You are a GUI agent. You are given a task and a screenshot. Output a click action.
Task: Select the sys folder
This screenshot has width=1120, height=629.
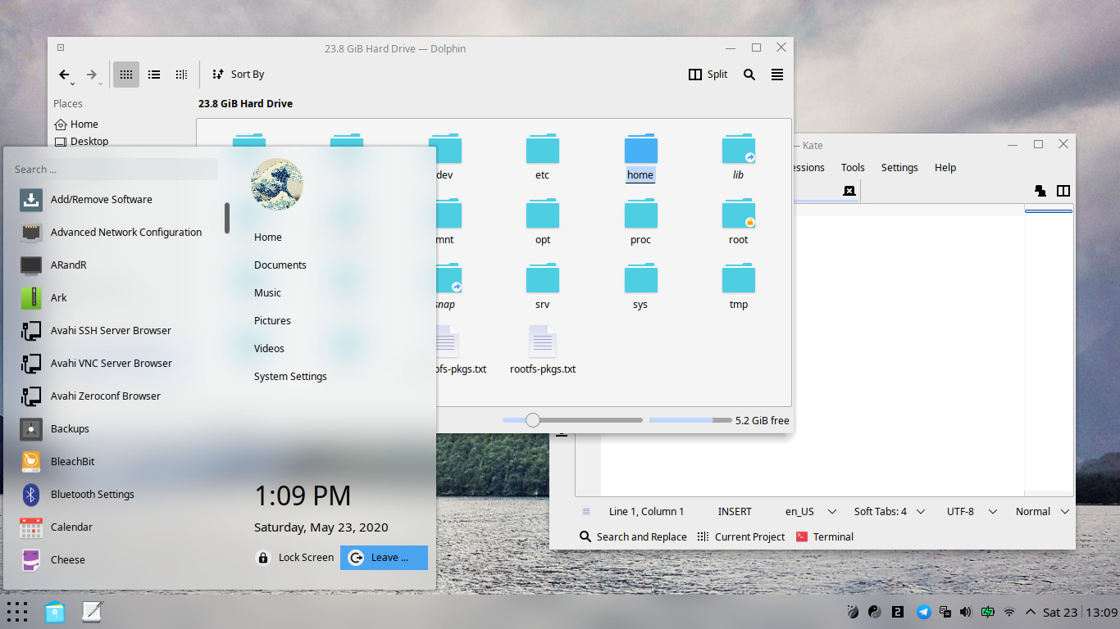(640, 287)
